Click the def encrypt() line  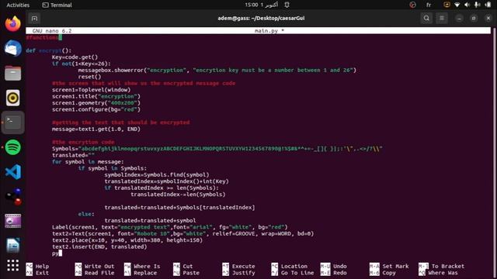[49, 50]
